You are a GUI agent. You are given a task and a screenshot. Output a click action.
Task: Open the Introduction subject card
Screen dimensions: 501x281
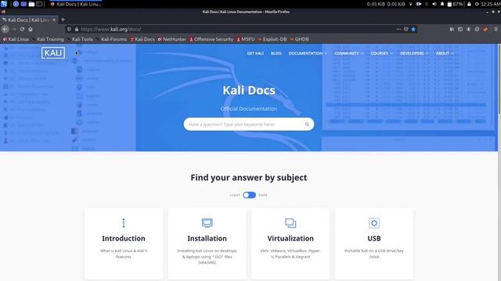pyautogui.click(x=124, y=244)
